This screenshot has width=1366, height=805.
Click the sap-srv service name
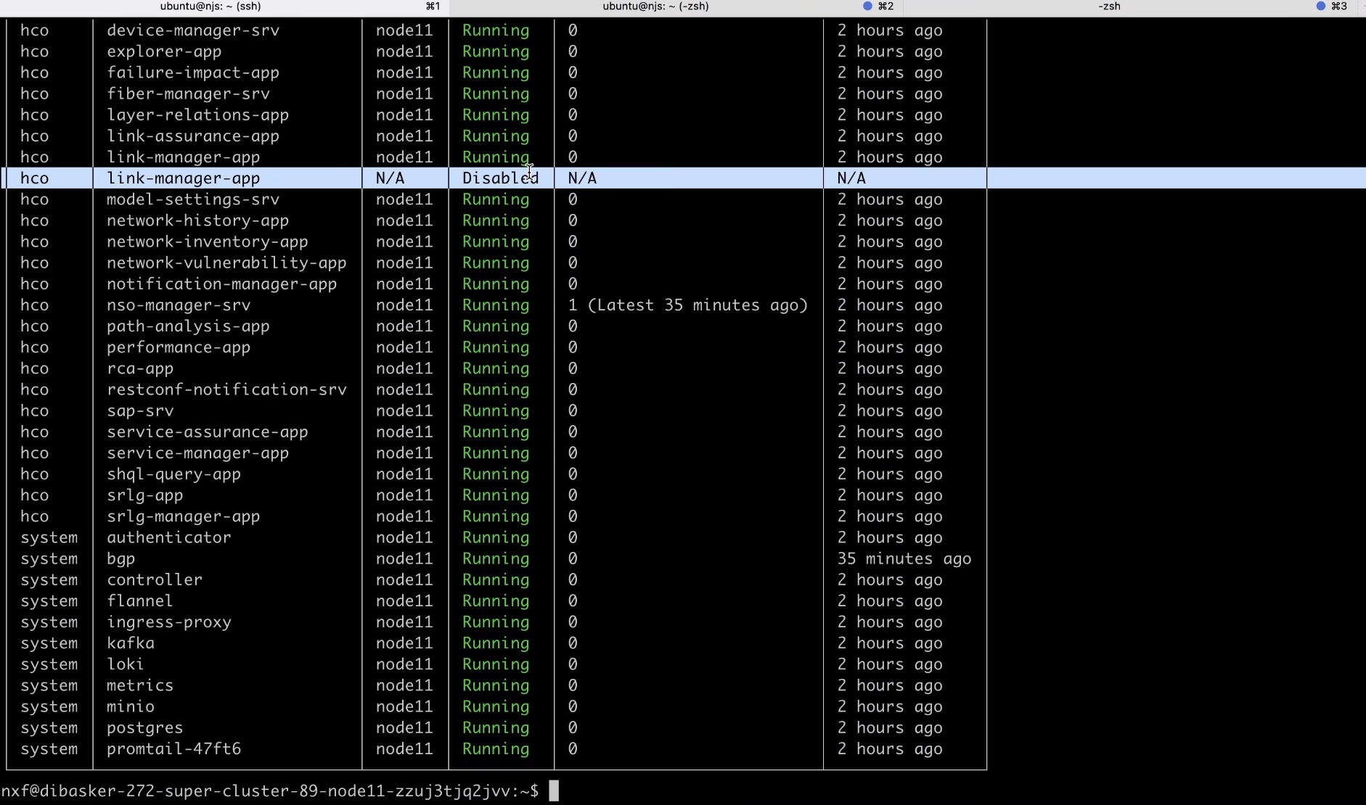pos(140,410)
